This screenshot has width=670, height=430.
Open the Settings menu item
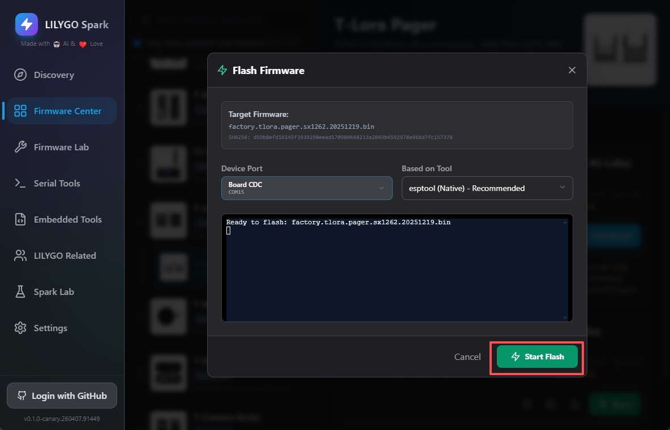(50, 328)
